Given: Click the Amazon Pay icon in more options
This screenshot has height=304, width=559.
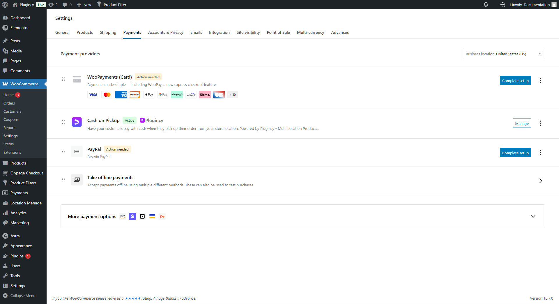Looking at the screenshot, I should [x=123, y=216].
